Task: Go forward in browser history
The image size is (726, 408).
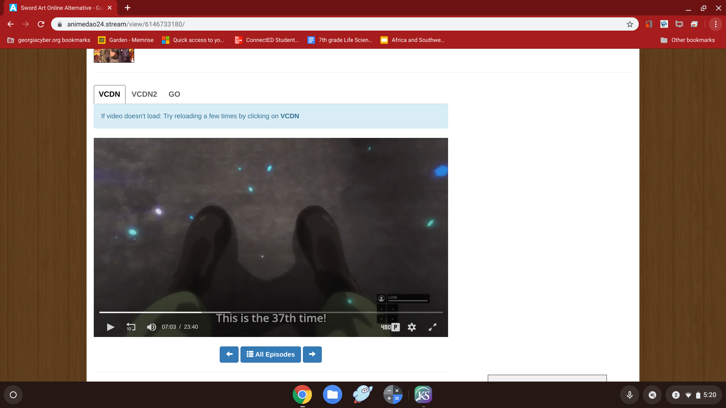Action: 26,24
